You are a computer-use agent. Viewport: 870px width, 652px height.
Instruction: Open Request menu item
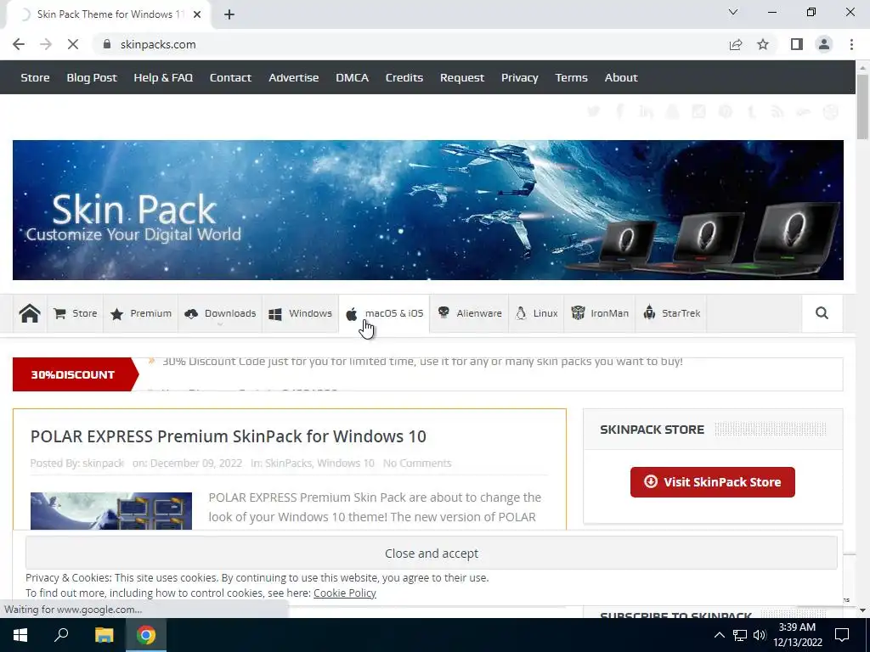pyautogui.click(x=461, y=77)
